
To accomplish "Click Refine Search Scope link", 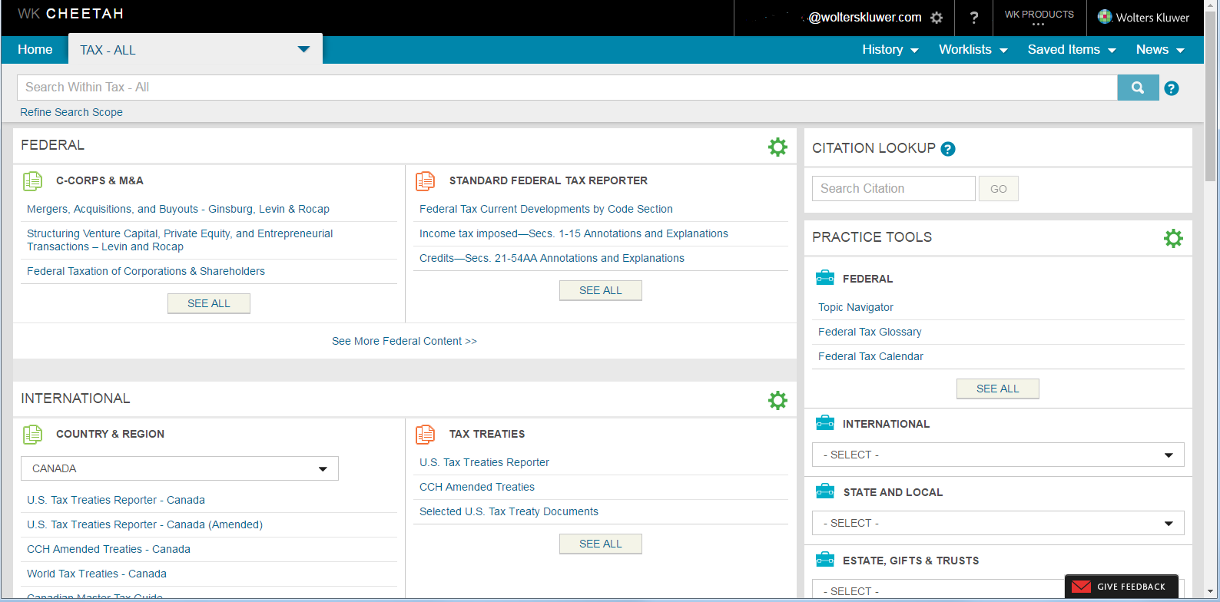I will point(71,112).
